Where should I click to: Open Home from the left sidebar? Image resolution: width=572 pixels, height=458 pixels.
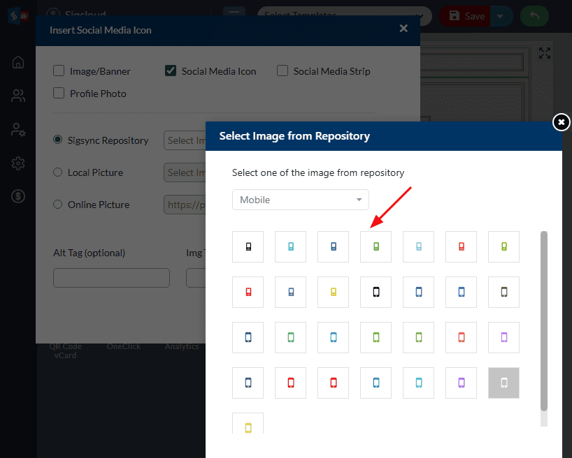point(18,62)
